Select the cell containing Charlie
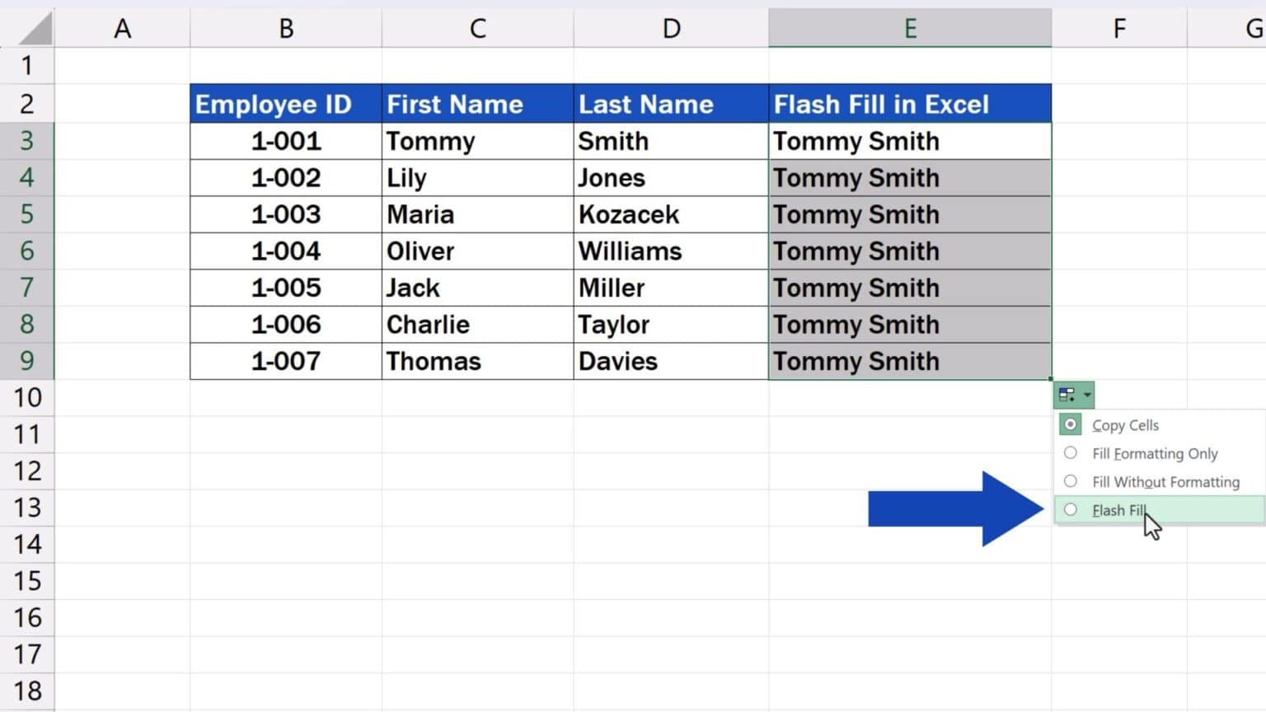This screenshot has width=1266, height=712. pyautogui.click(x=477, y=324)
